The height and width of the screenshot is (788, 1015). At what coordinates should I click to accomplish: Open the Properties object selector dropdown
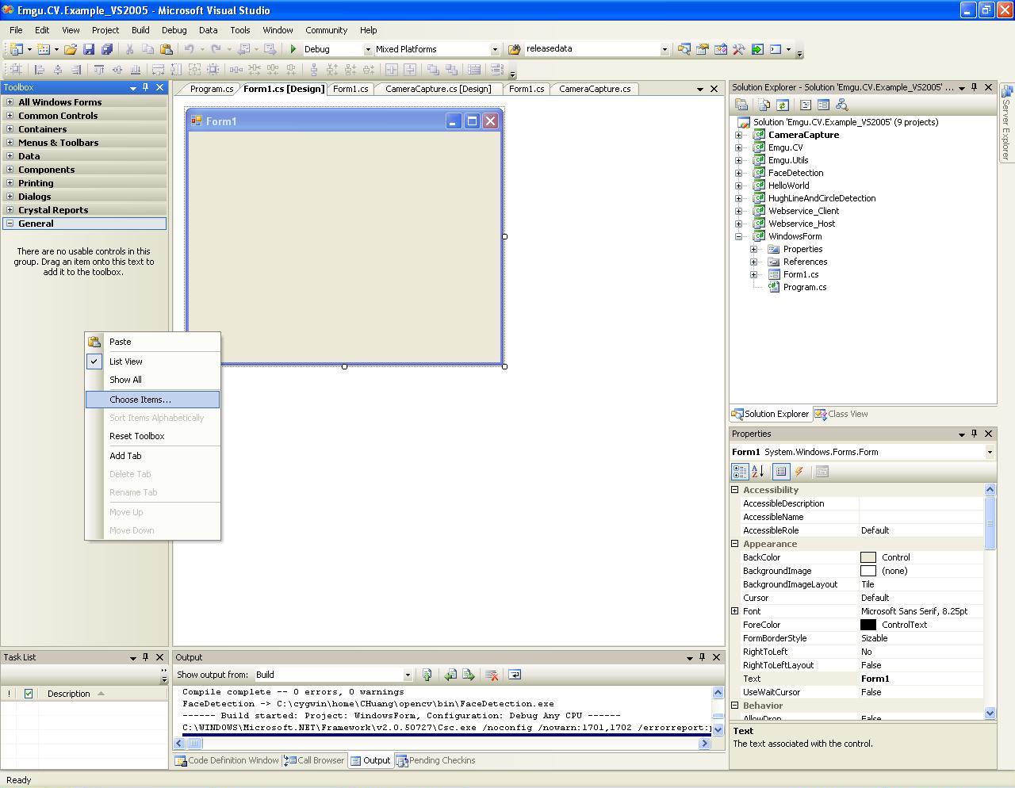990,452
